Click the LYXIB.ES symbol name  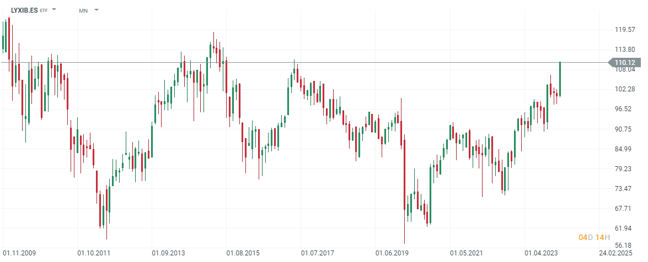tap(24, 10)
